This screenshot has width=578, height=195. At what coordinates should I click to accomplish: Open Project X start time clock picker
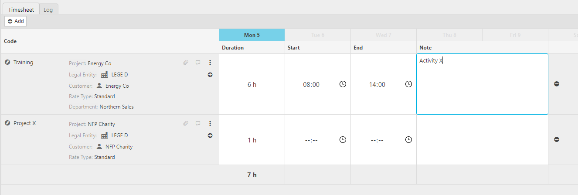(x=343, y=140)
